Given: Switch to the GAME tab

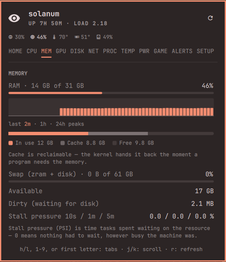Looking at the screenshot, I should point(160,51).
